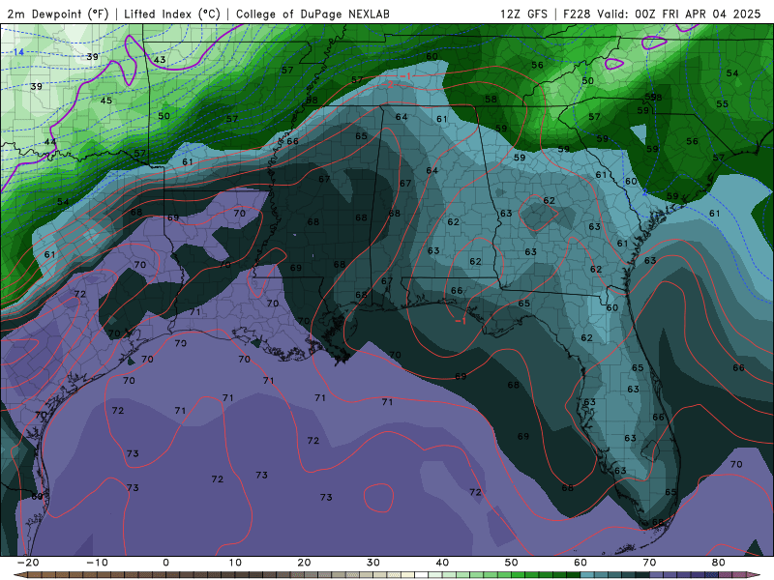The width and height of the screenshot is (774, 580).
Task: Click the "F228" forecast hour text
Action: 576,14
